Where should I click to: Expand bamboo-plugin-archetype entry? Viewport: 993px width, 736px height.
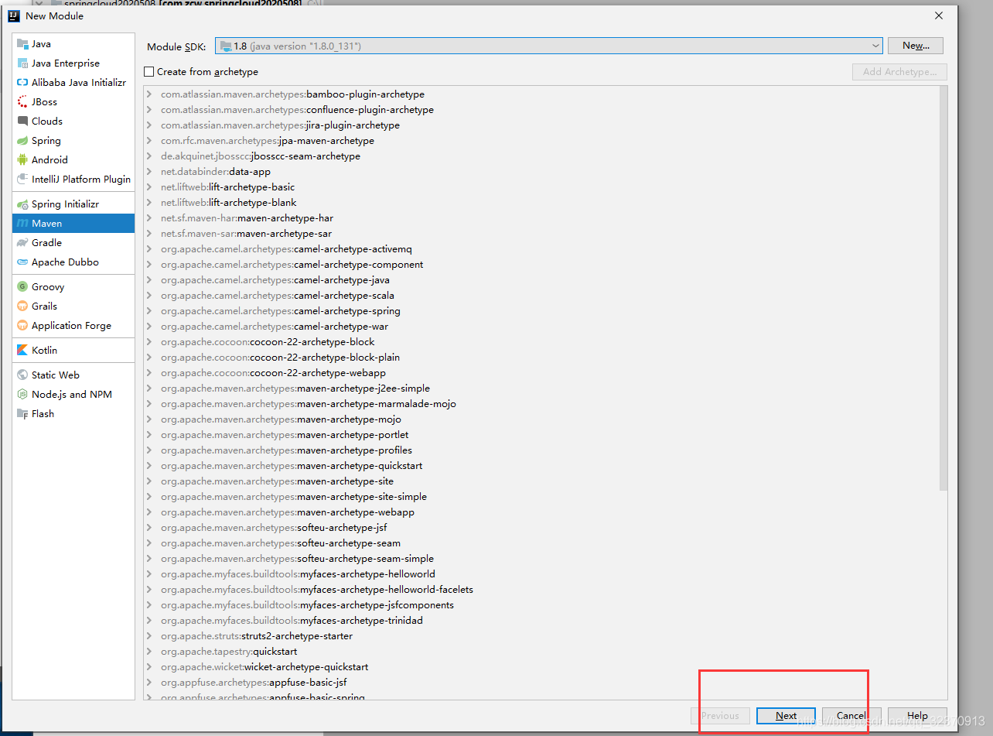click(149, 94)
